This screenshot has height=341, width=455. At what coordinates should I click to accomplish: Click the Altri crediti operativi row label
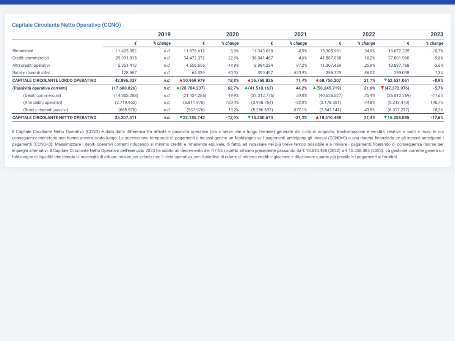[x=31, y=66]
